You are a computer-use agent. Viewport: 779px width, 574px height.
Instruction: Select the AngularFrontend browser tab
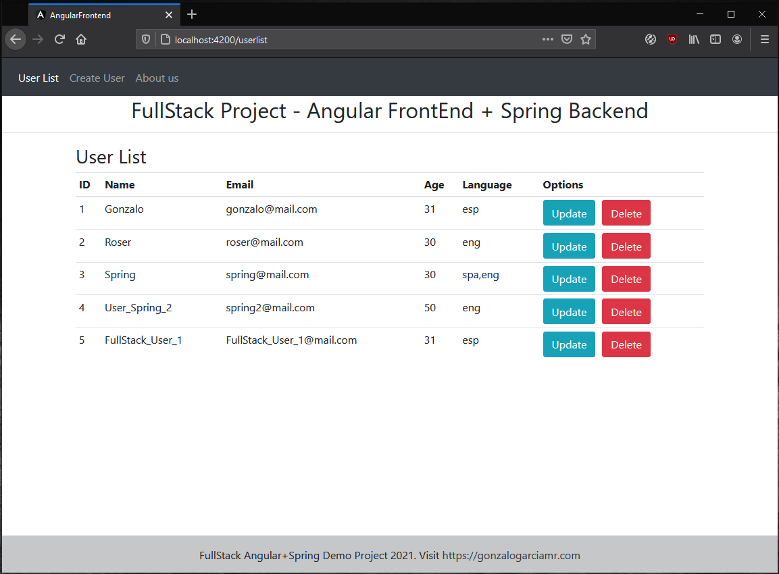[x=101, y=14]
